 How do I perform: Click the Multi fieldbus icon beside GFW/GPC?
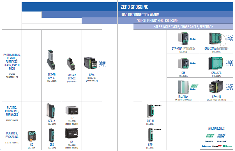pos(230,63)
